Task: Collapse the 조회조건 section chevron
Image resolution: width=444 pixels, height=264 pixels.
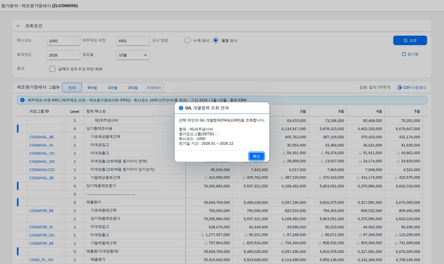Action: (18, 26)
